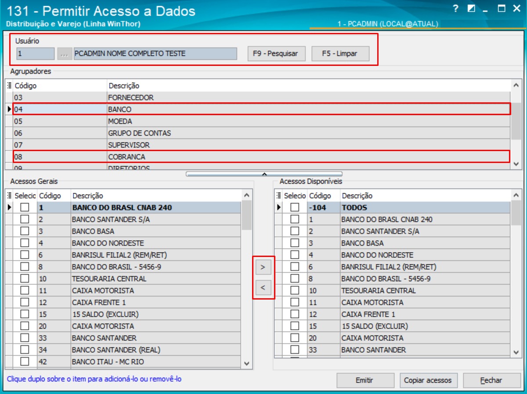Move selected item left with < button
527x394 pixels.
pos(263,288)
